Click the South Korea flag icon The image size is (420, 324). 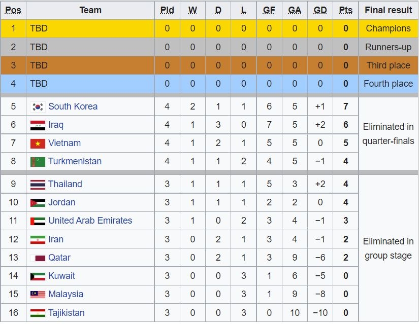(x=38, y=107)
